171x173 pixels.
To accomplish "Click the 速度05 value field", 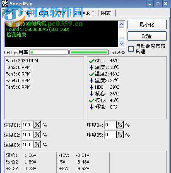I will click(x=111, y=135).
